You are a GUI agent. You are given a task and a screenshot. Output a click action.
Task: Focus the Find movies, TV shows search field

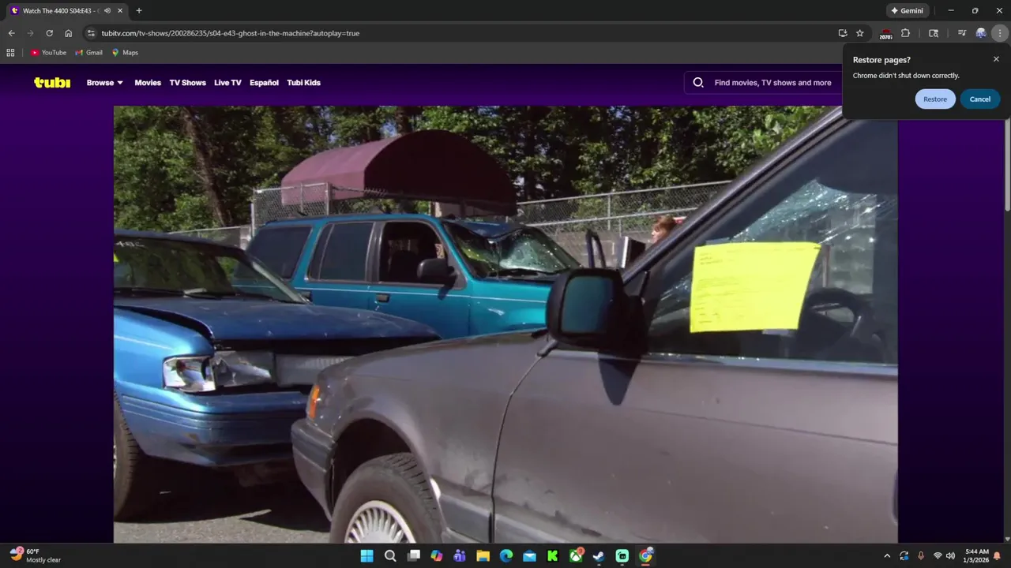772,83
